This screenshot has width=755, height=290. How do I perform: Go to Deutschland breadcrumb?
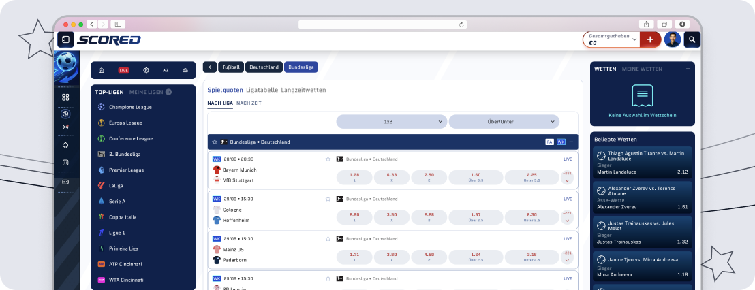264,67
